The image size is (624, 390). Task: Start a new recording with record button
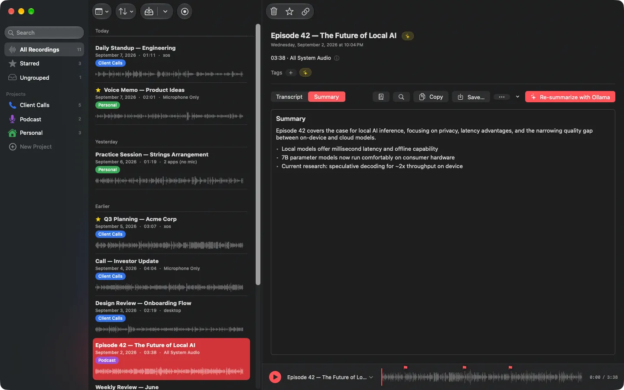point(185,11)
